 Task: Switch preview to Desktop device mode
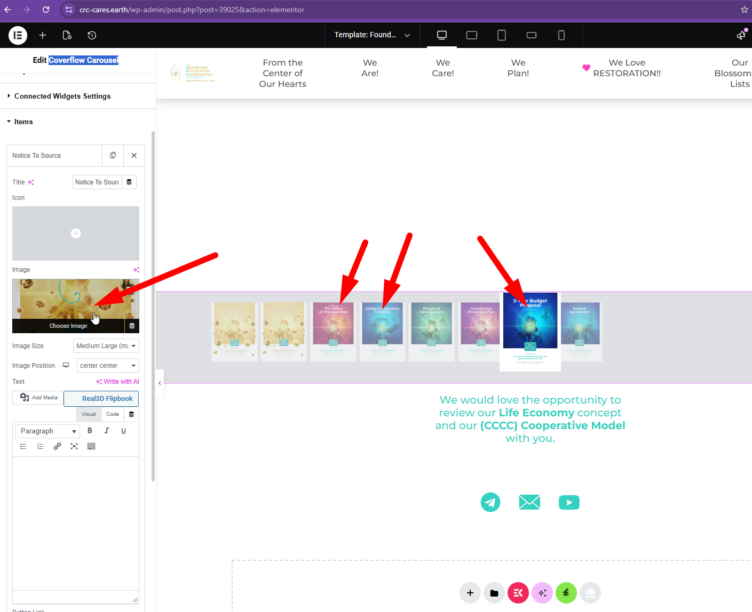point(442,35)
